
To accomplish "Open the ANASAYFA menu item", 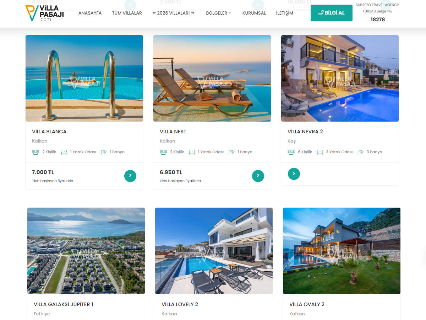I will [x=90, y=13].
